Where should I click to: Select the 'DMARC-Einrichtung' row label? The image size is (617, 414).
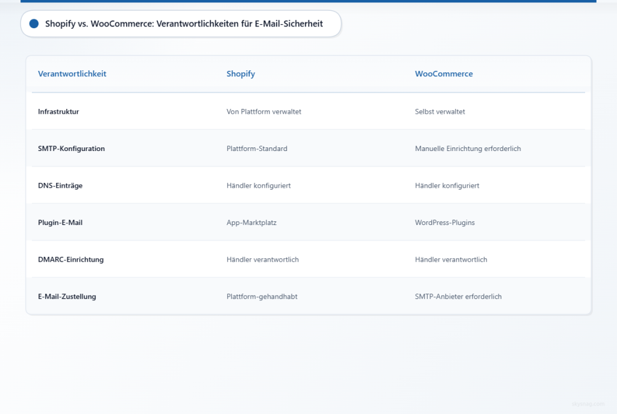coord(71,259)
